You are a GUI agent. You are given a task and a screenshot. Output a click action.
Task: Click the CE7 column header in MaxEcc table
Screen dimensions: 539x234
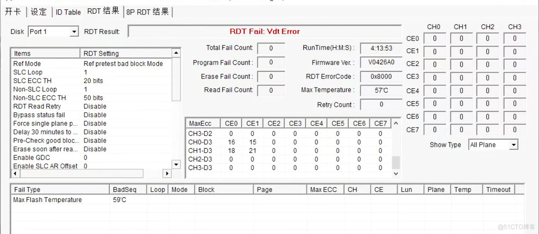pyautogui.click(x=381, y=123)
